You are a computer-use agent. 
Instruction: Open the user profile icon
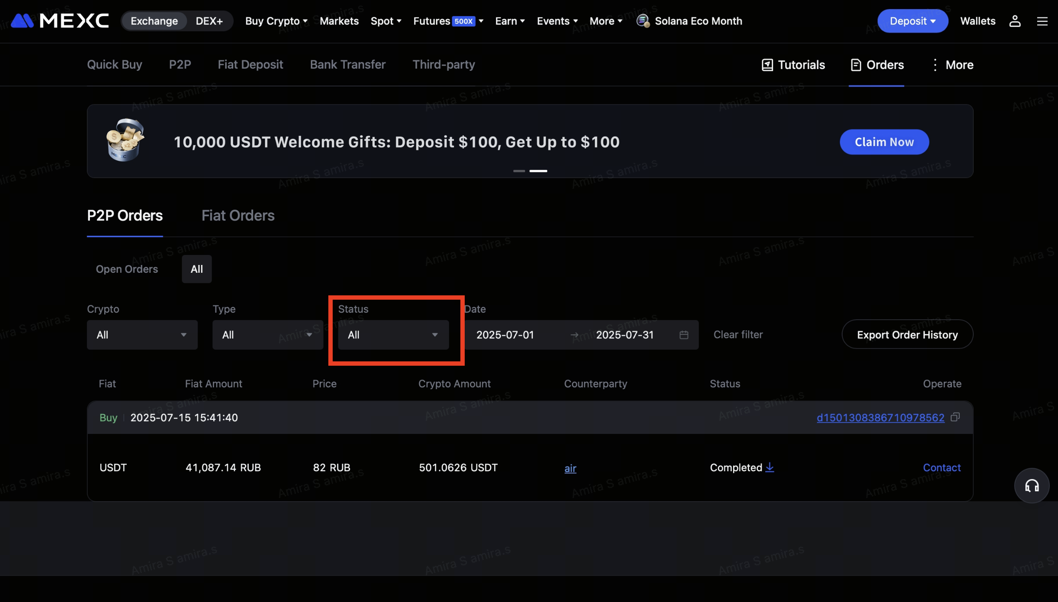click(1015, 21)
